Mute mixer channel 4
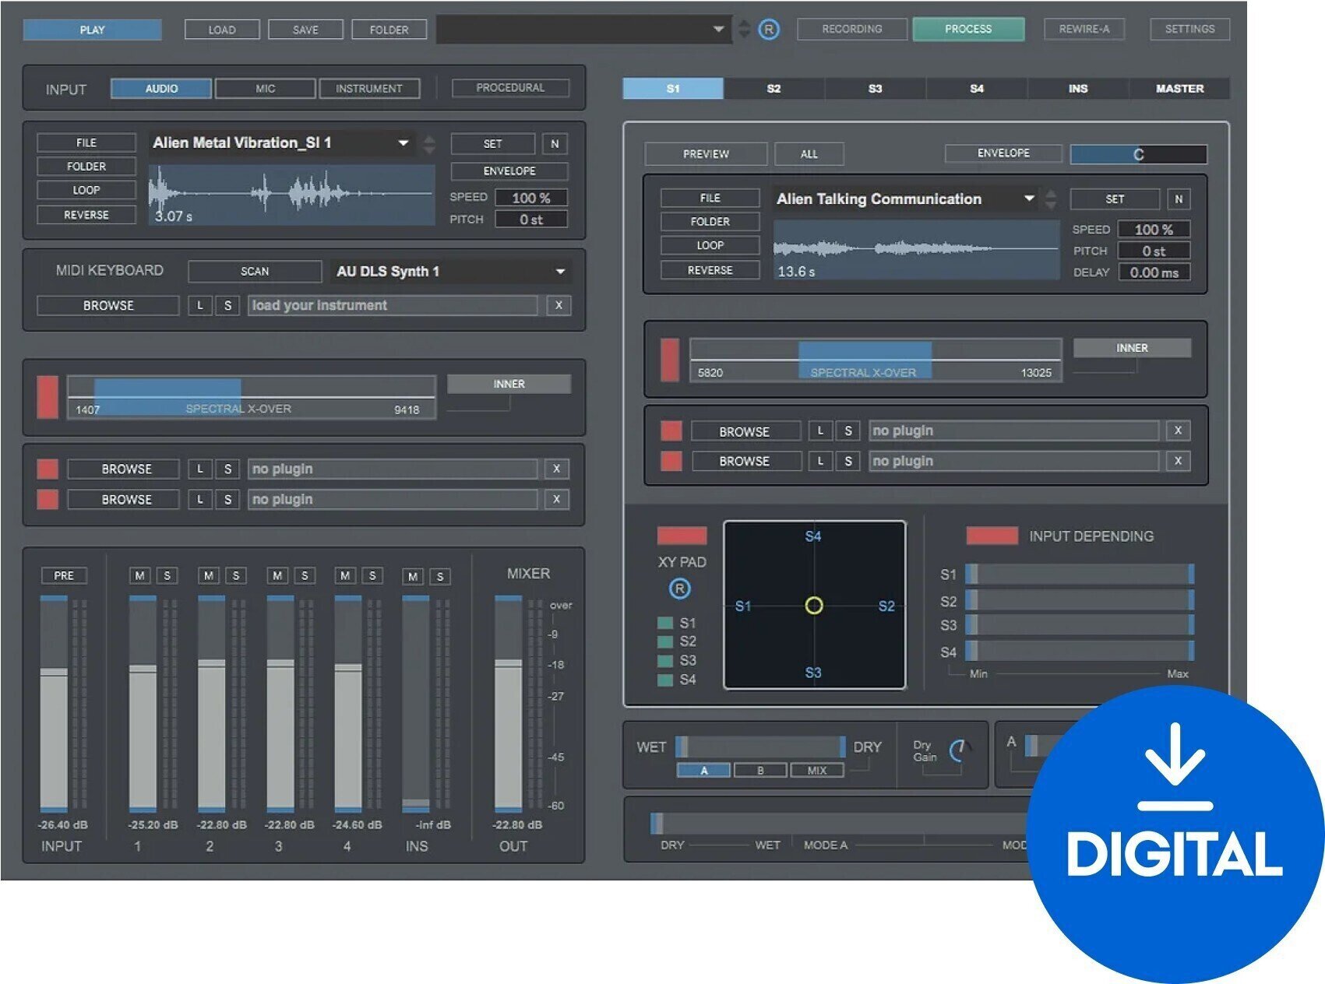 345,575
